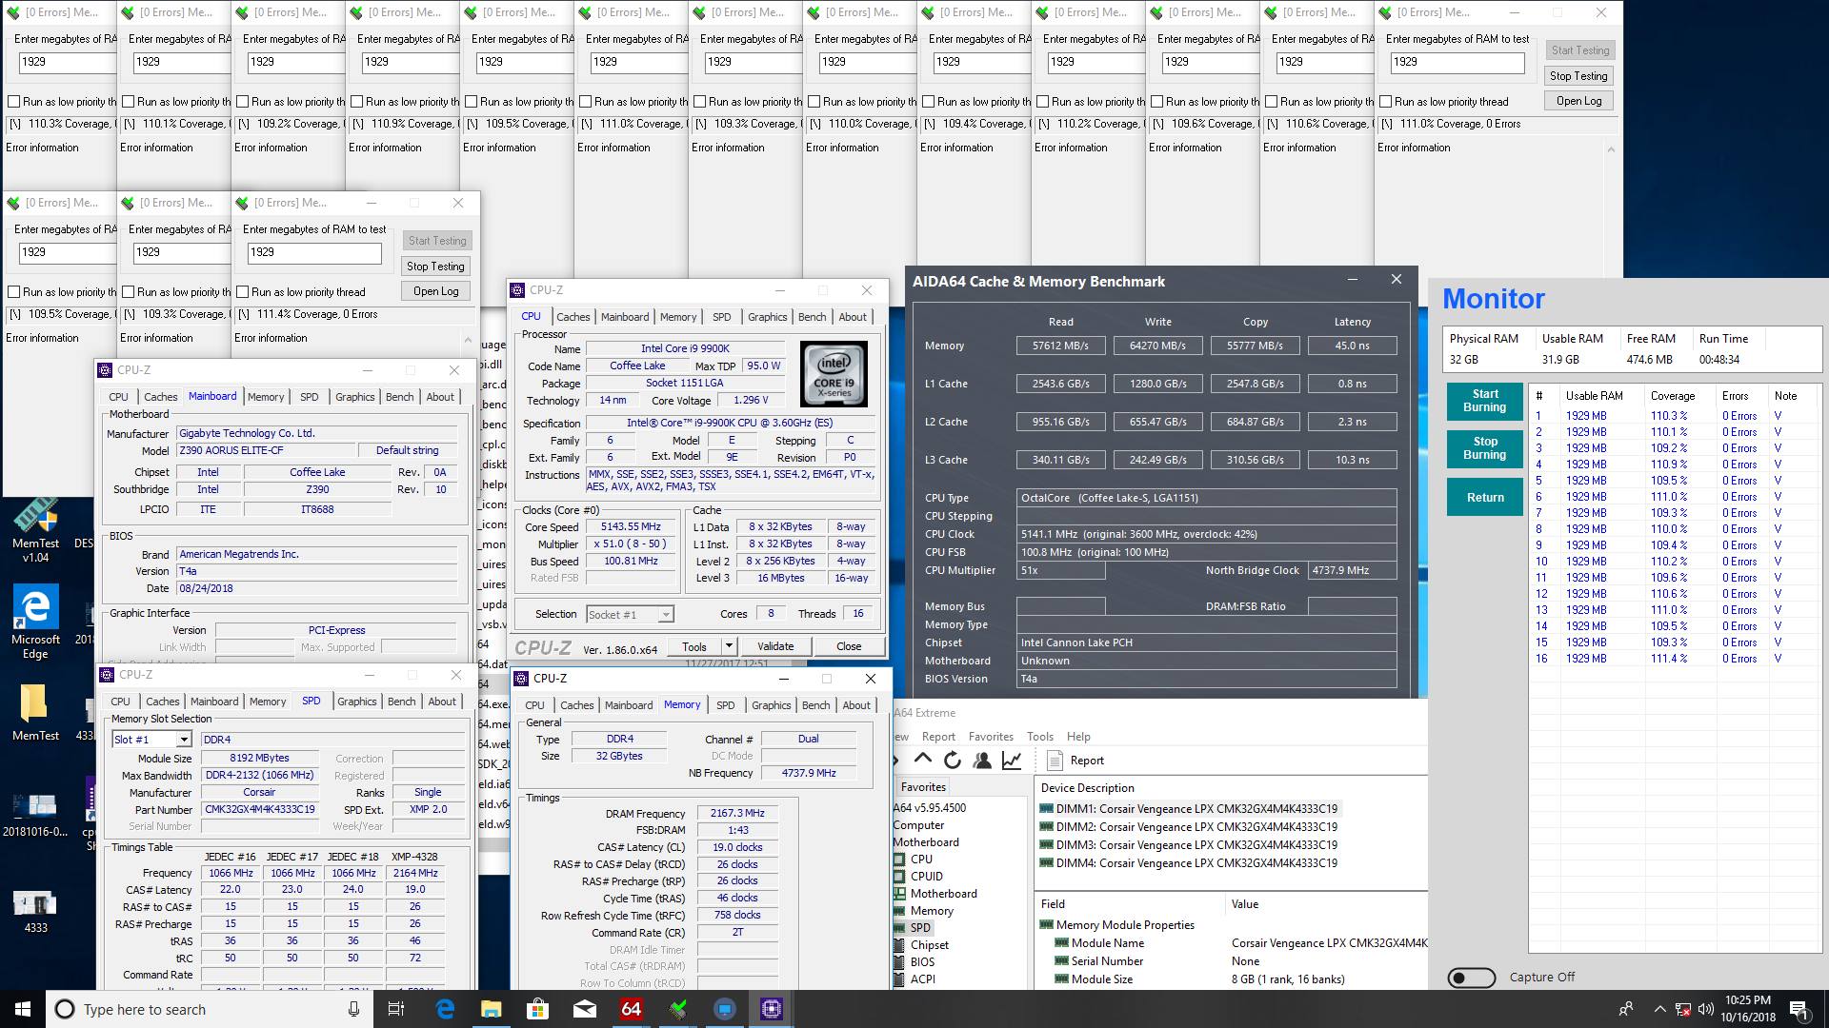Click Stop Burning in the Monitor panel

pyautogui.click(x=1484, y=448)
